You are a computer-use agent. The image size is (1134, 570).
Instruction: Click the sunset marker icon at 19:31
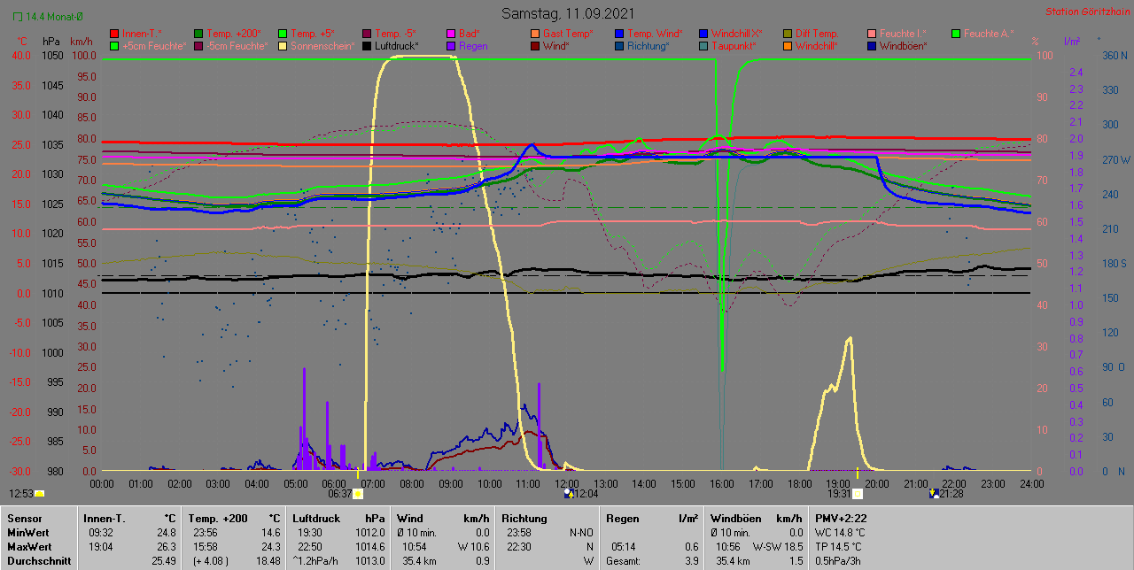[857, 494]
